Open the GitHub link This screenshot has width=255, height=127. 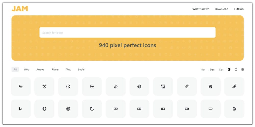click(239, 9)
